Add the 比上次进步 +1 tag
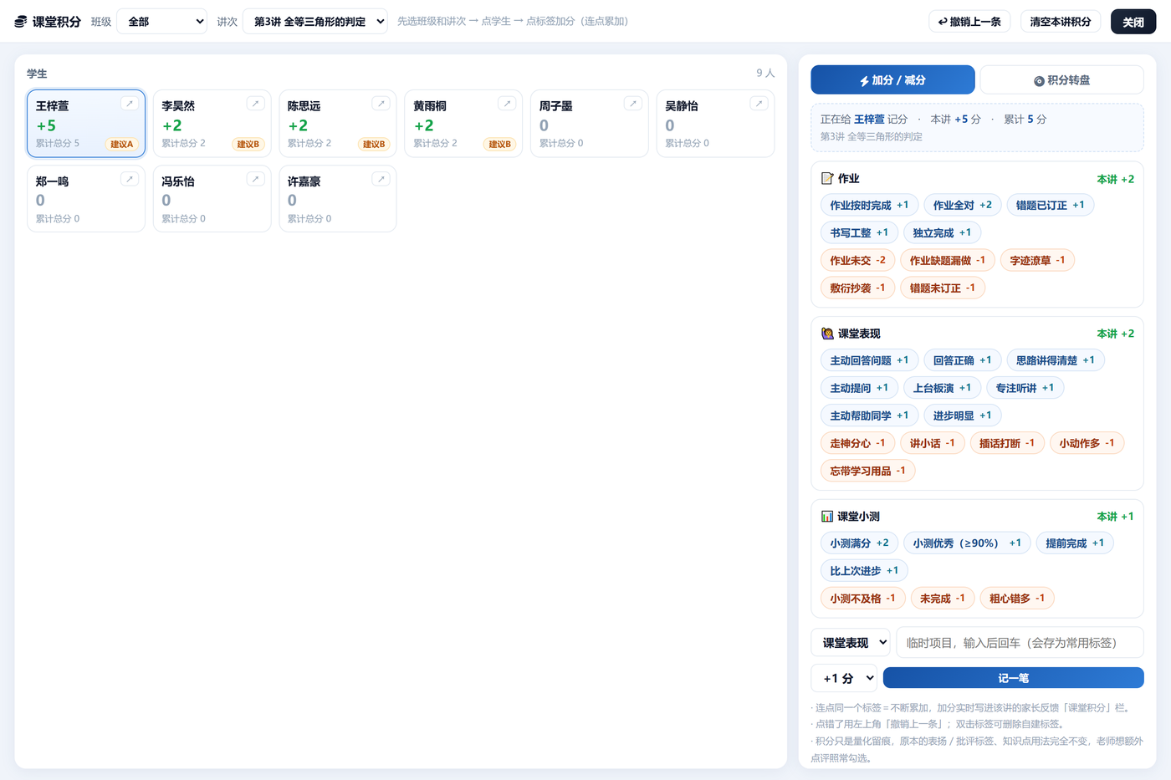Screen dimensions: 1171x780 click(x=864, y=570)
